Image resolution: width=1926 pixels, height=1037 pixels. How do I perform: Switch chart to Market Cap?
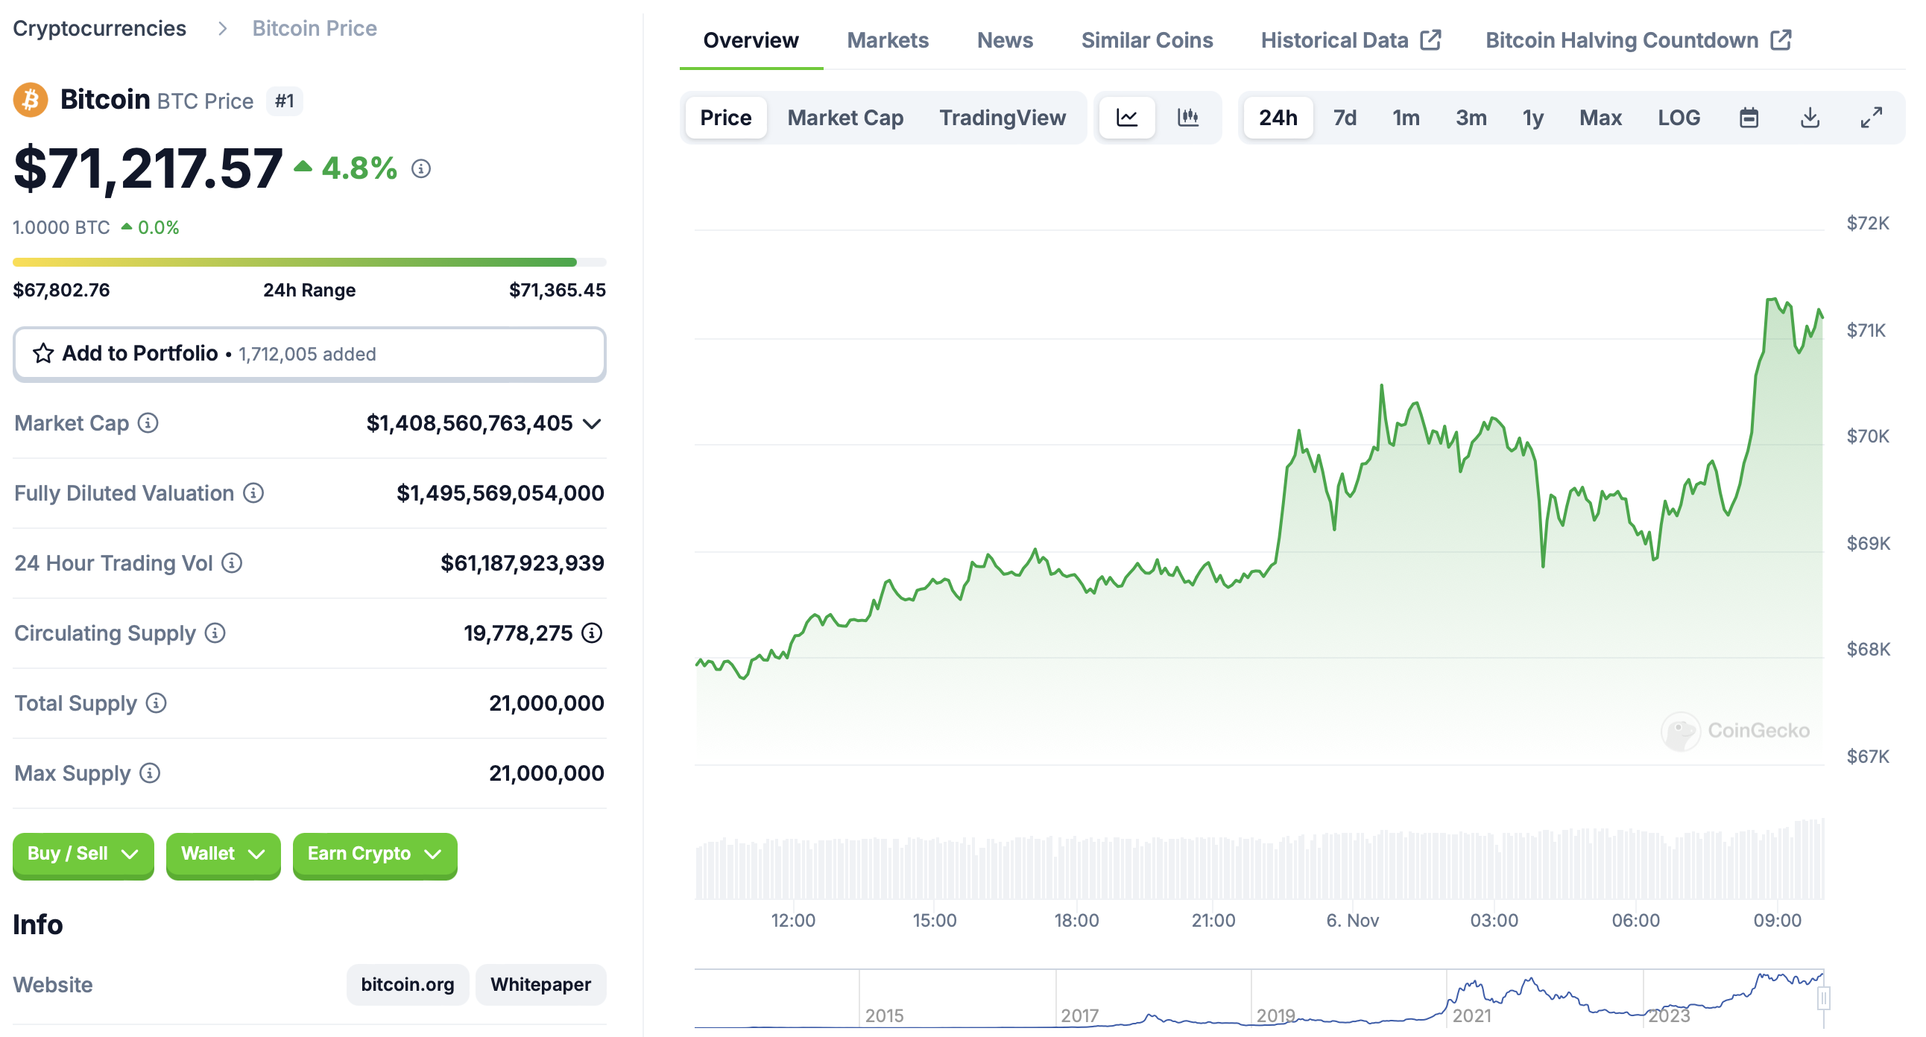click(x=845, y=117)
